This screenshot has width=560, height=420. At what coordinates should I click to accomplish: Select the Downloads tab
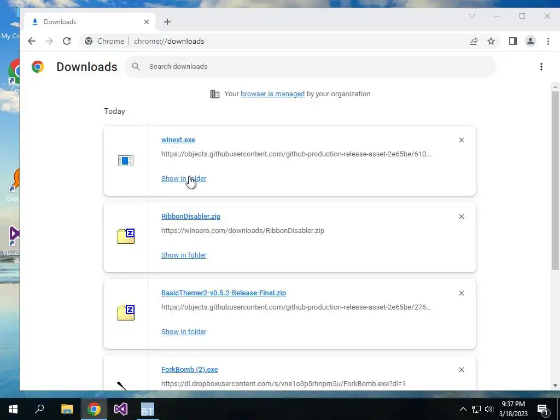click(x=89, y=22)
